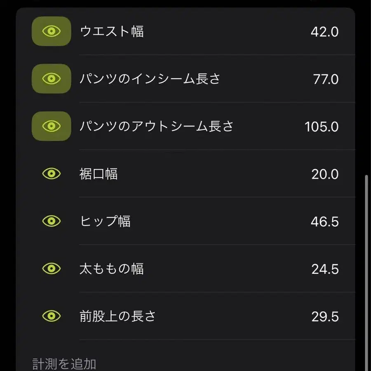The image size is (371, 371).
Task: Select the パンツのインシーム長さ row label
Action: [150, 79]
